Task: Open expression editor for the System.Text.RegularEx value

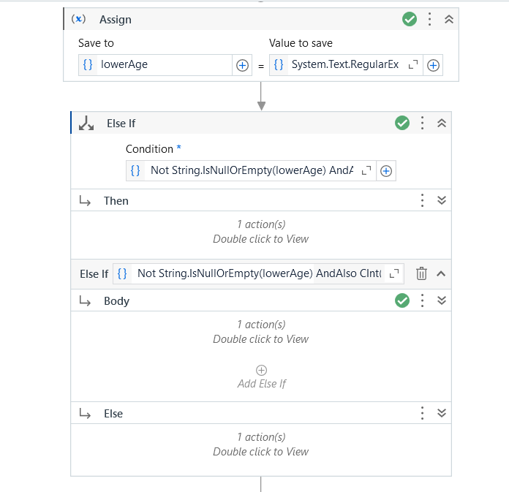Action: tap(413, 64)
